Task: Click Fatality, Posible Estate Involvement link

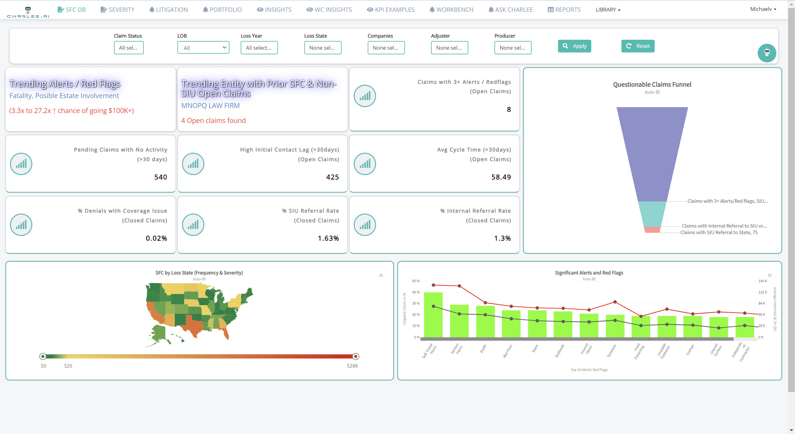Action: coord(64,96)
